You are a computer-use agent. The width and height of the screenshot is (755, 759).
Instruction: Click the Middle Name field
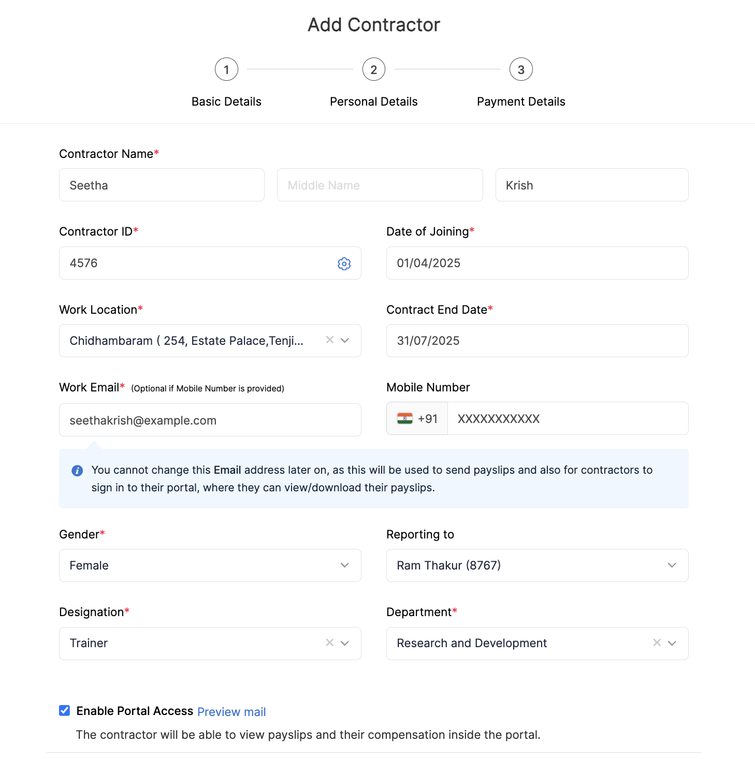point(380,185)
